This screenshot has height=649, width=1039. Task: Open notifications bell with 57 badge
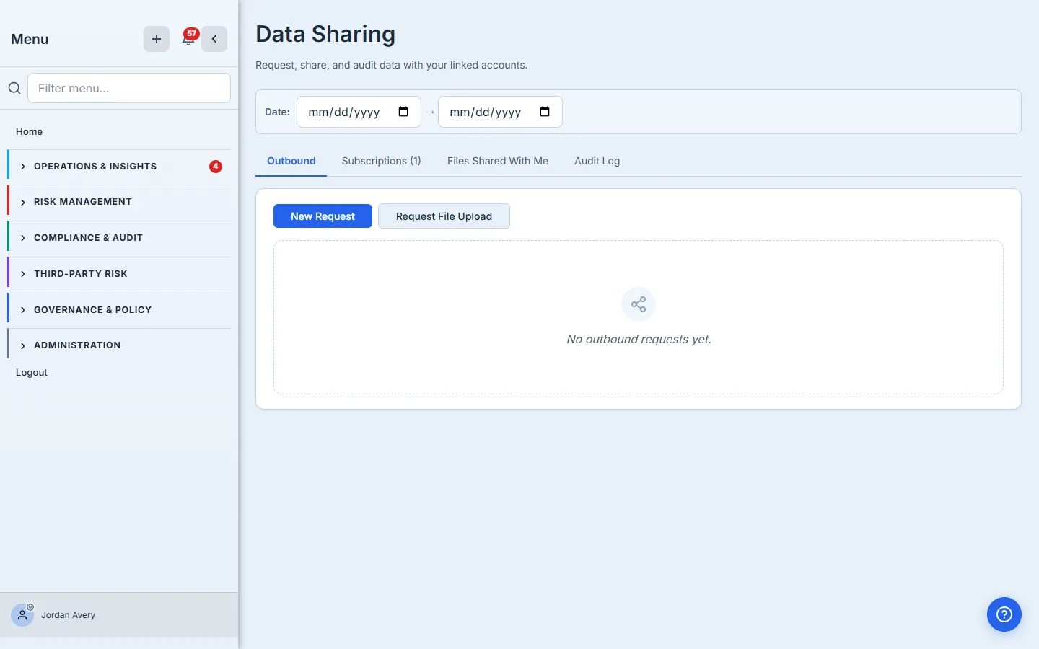[188, 39]
